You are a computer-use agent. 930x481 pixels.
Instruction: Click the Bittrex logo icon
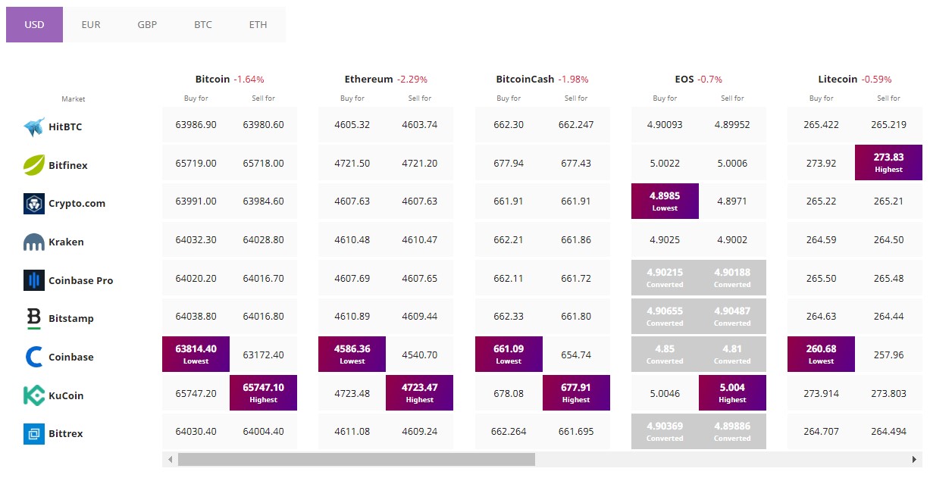34,434
